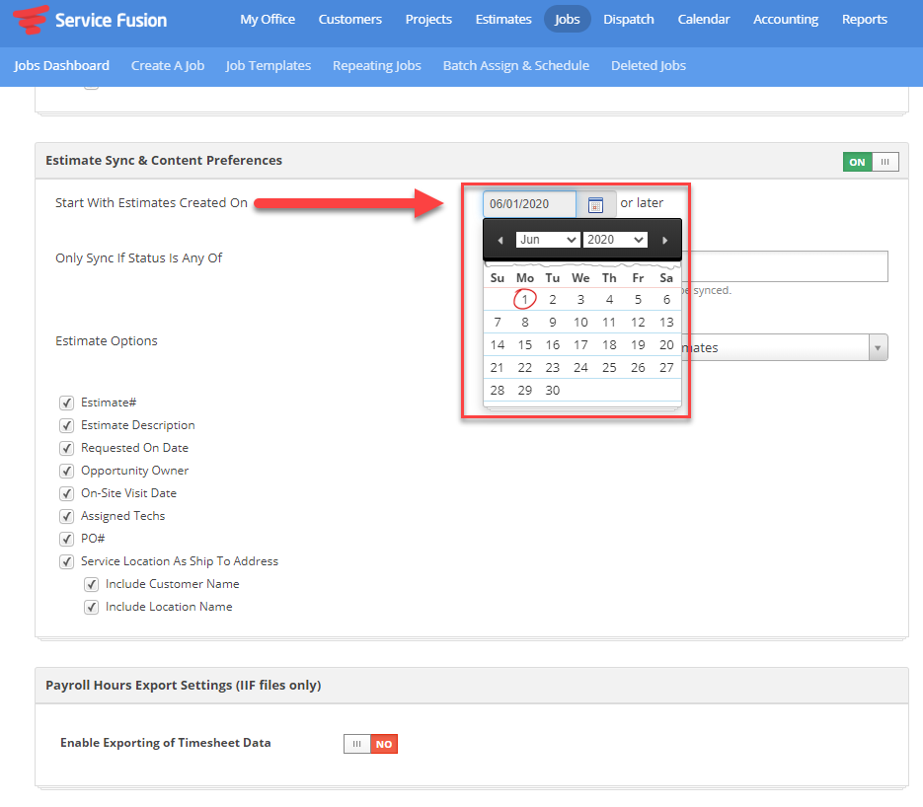923x807 pixels.
Task: Select day 1 in the calendar
Action: tap(525, 300)
